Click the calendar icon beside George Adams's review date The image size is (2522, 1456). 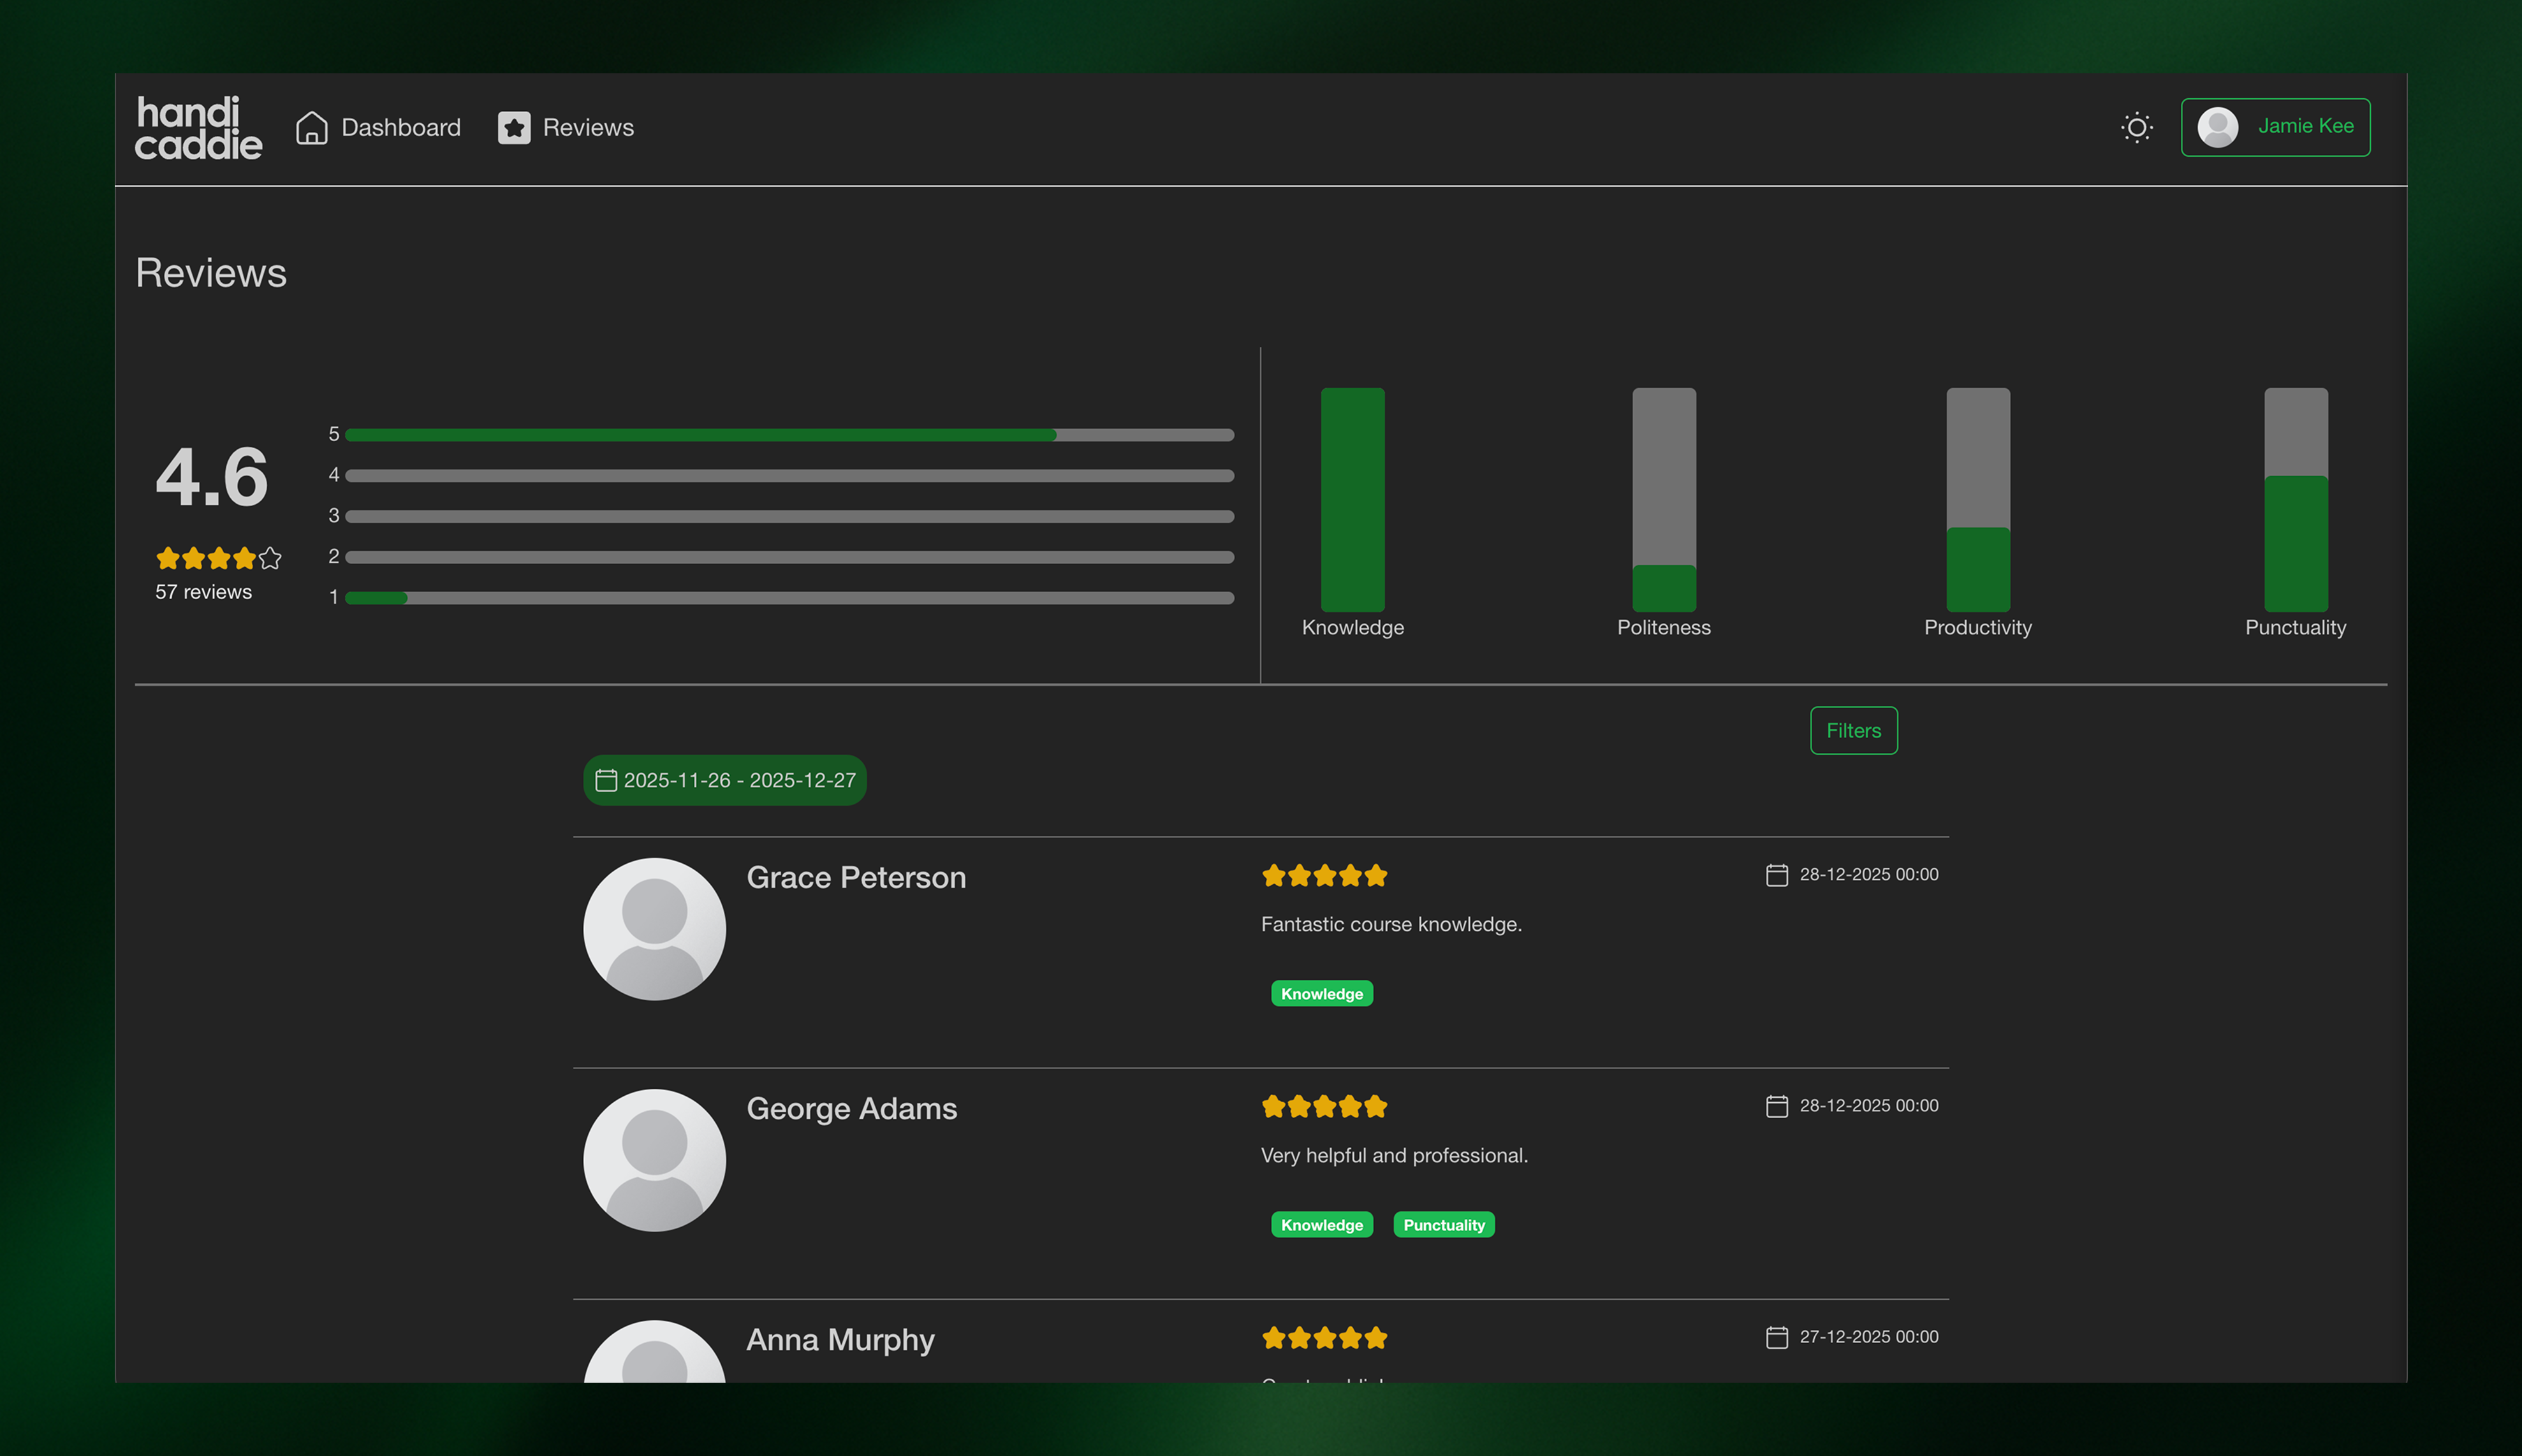(x=1777, y=1106)
